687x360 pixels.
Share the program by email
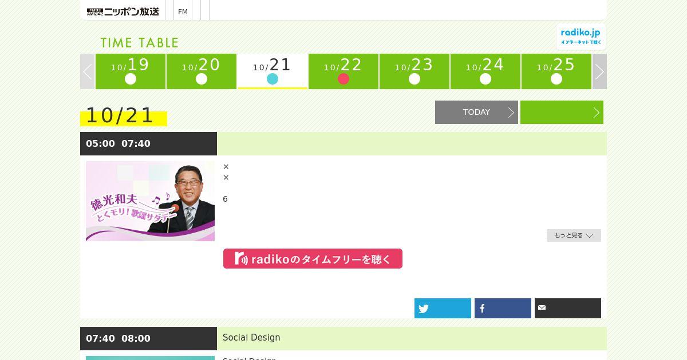pos(568,309)
